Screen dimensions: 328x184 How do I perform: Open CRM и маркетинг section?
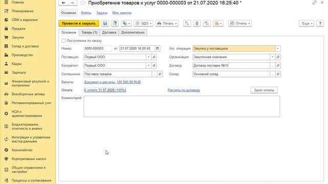click(x=25, y=20)
